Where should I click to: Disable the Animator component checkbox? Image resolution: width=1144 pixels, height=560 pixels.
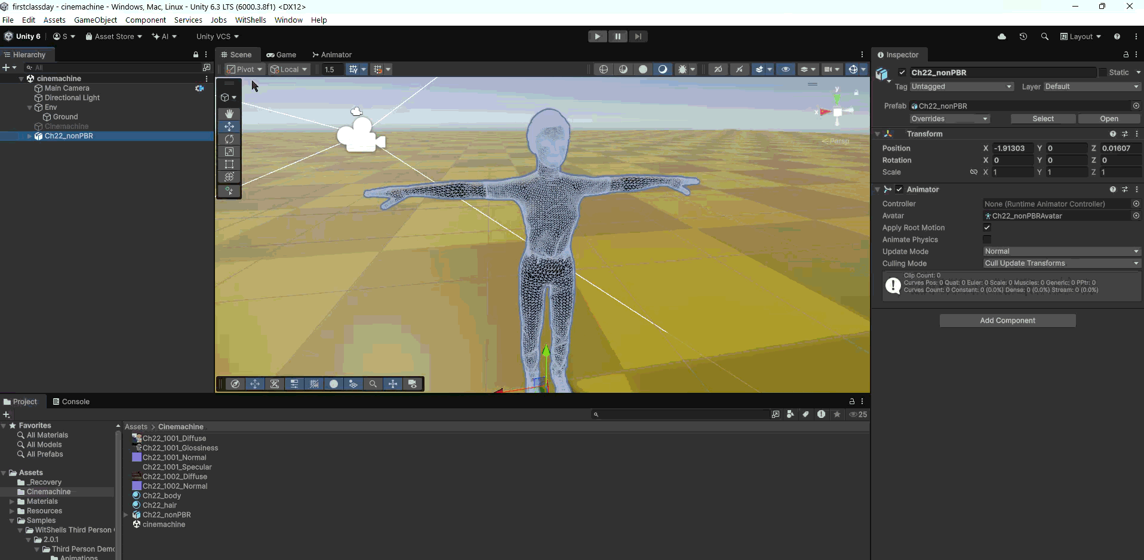tap(899, 189)
